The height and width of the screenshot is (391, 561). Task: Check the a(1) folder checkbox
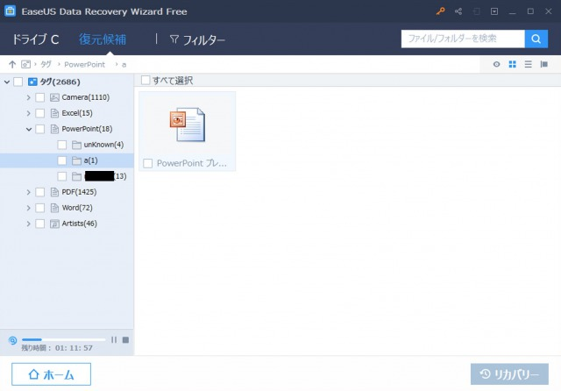(62, 160)
